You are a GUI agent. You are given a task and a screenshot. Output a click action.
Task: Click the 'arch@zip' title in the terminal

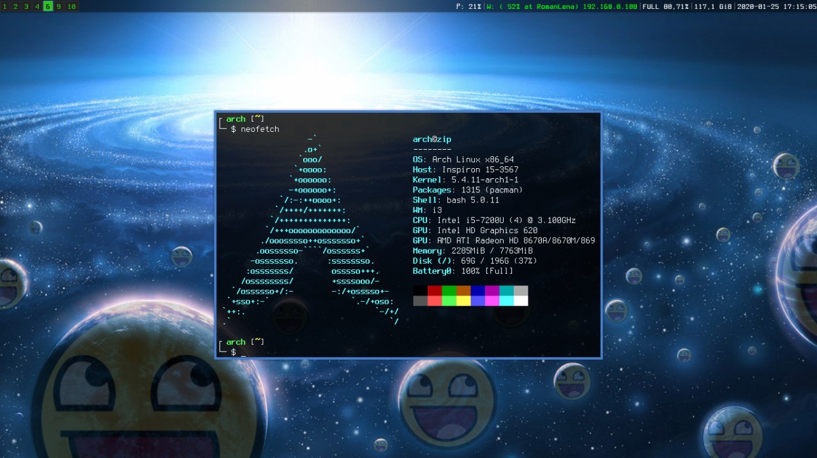432,140
